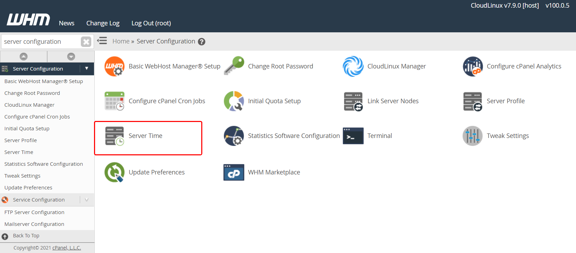Collapse the Service Configuration sidebar section arrow
This screenshot has width=576, height=253.
click(87, 200)
